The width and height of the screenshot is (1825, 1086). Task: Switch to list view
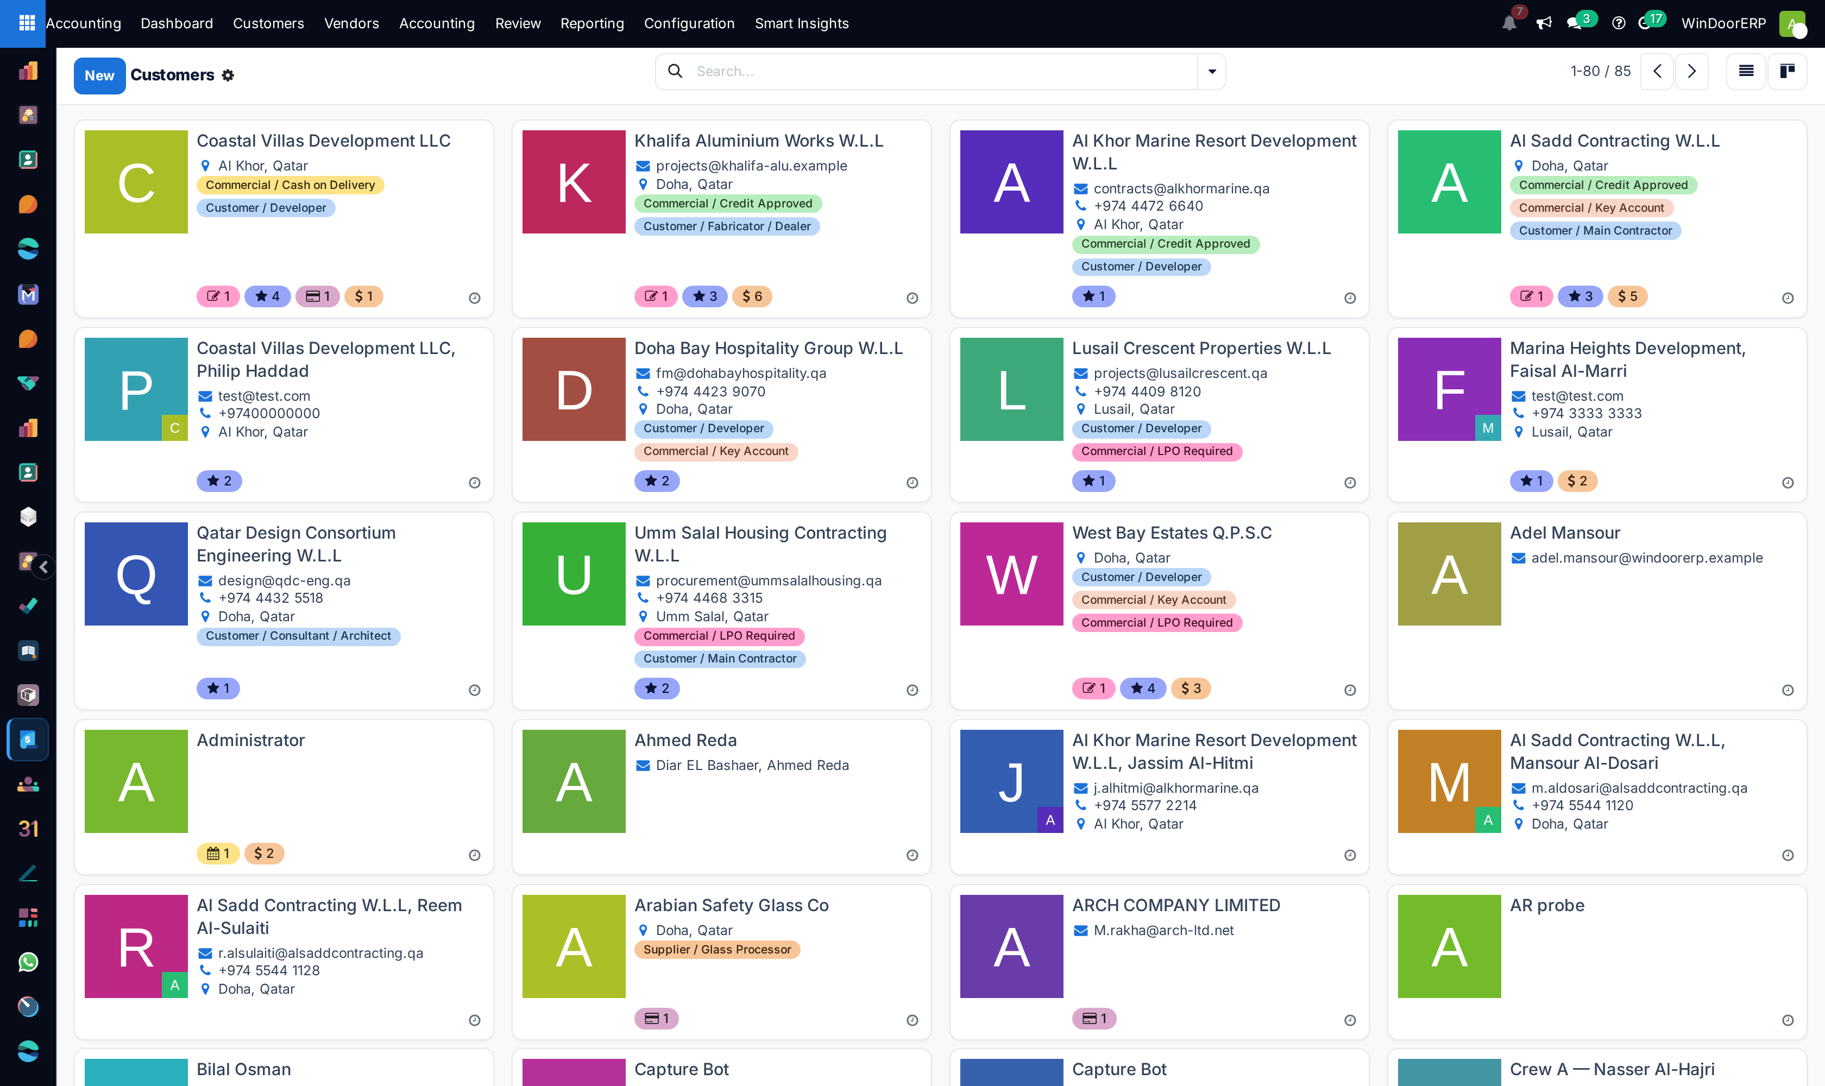coord(1746,71)
